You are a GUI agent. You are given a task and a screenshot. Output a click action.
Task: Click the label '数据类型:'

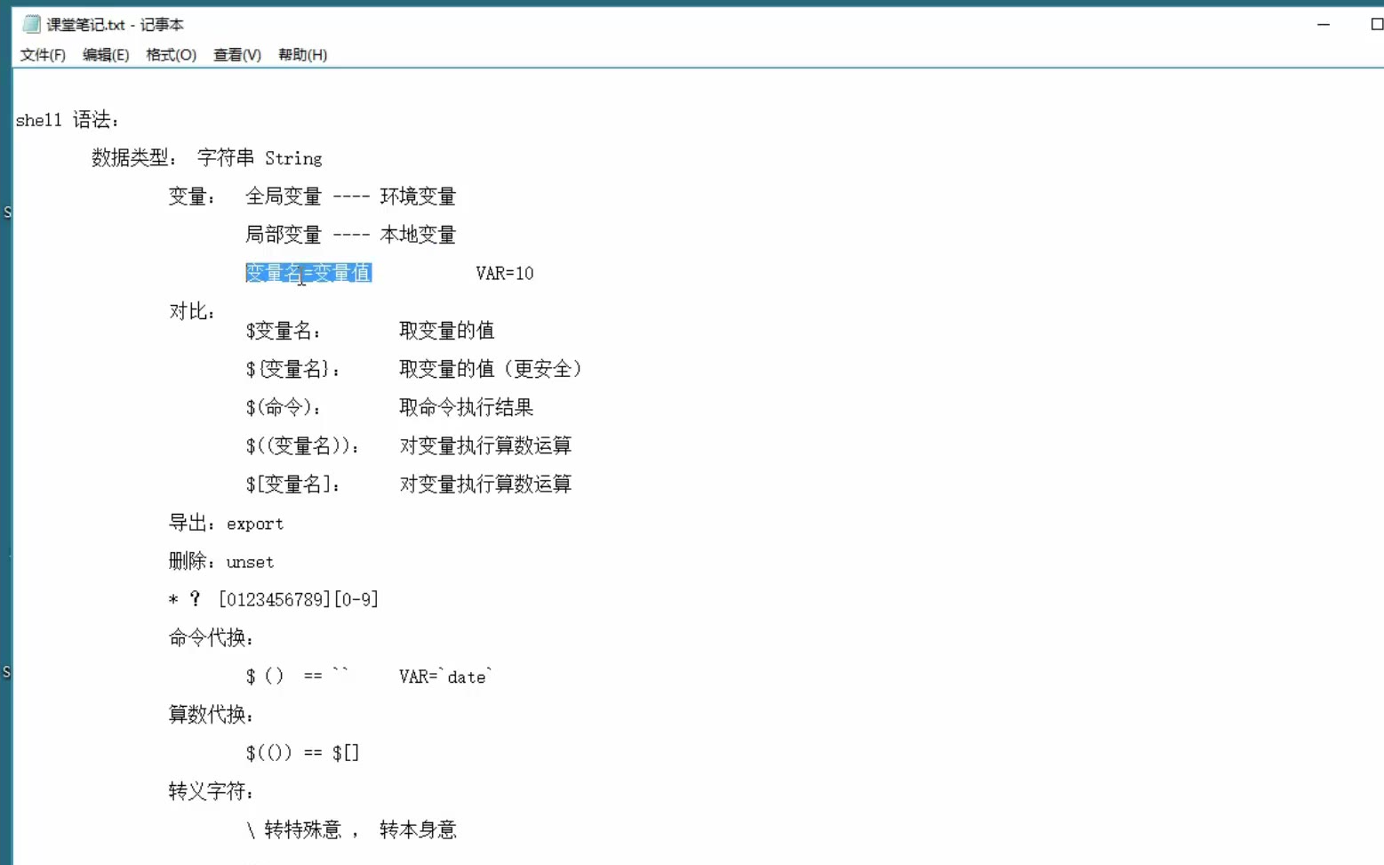coord(134,158)
